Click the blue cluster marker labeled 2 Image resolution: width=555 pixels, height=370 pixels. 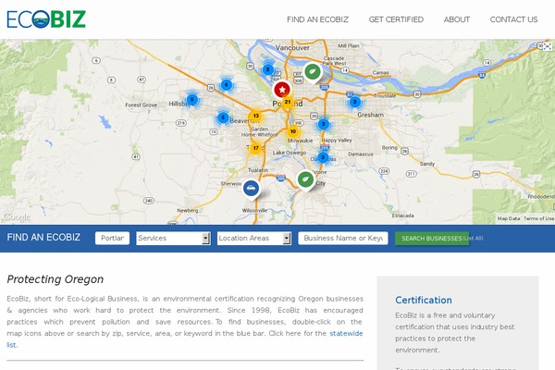[x=268, y=69]
